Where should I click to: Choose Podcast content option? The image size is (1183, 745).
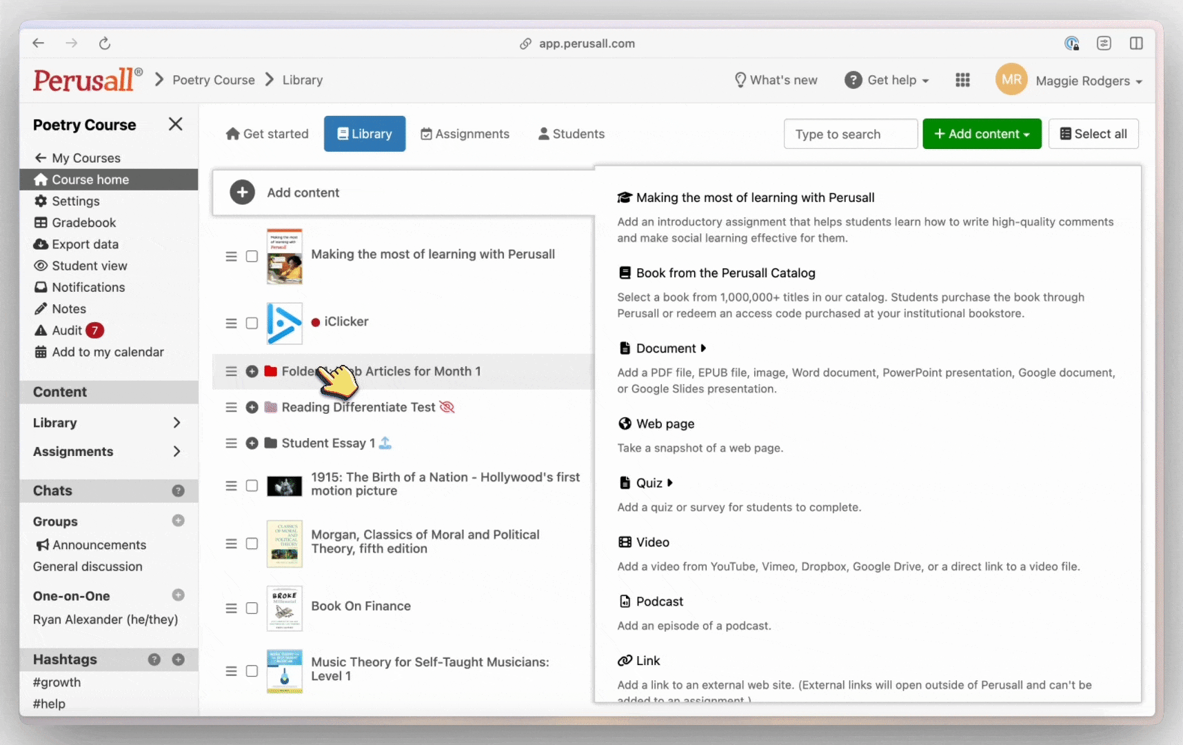point(651,602)
